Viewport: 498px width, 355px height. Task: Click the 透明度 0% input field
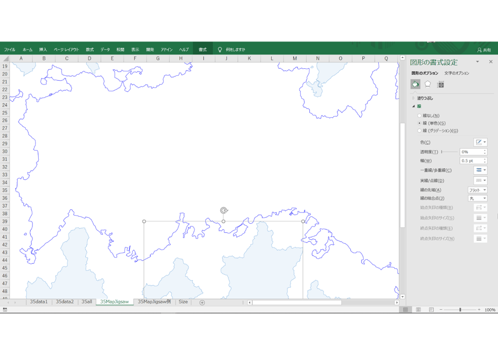point(471,152)
